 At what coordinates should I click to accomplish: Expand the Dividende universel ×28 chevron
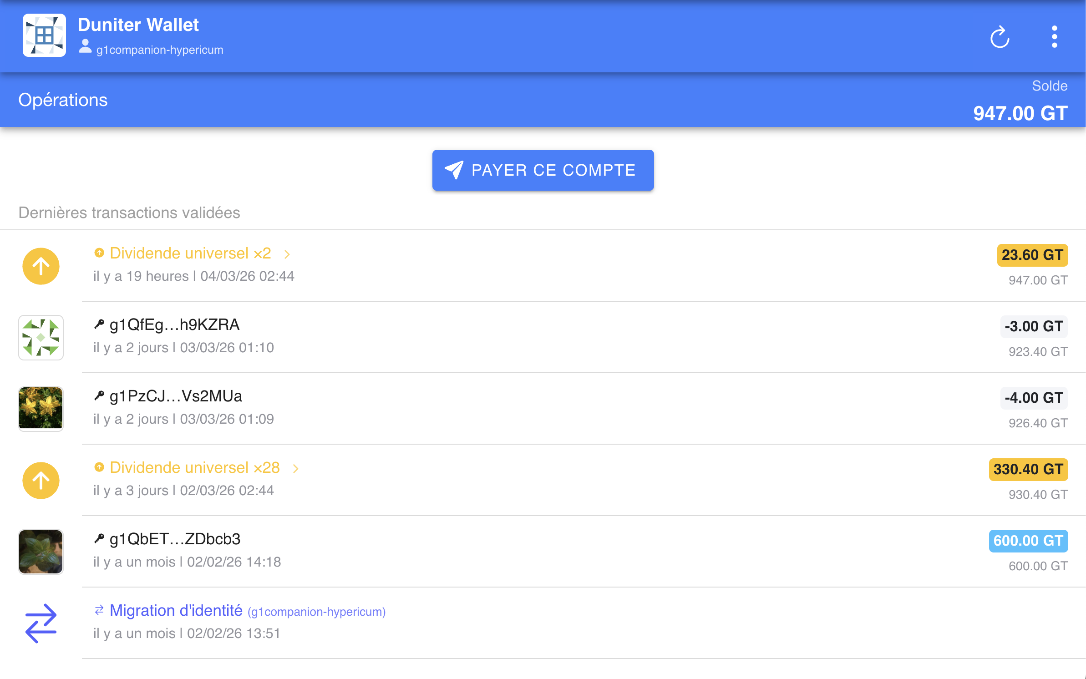pyautogui.click(x=296, y=468)
